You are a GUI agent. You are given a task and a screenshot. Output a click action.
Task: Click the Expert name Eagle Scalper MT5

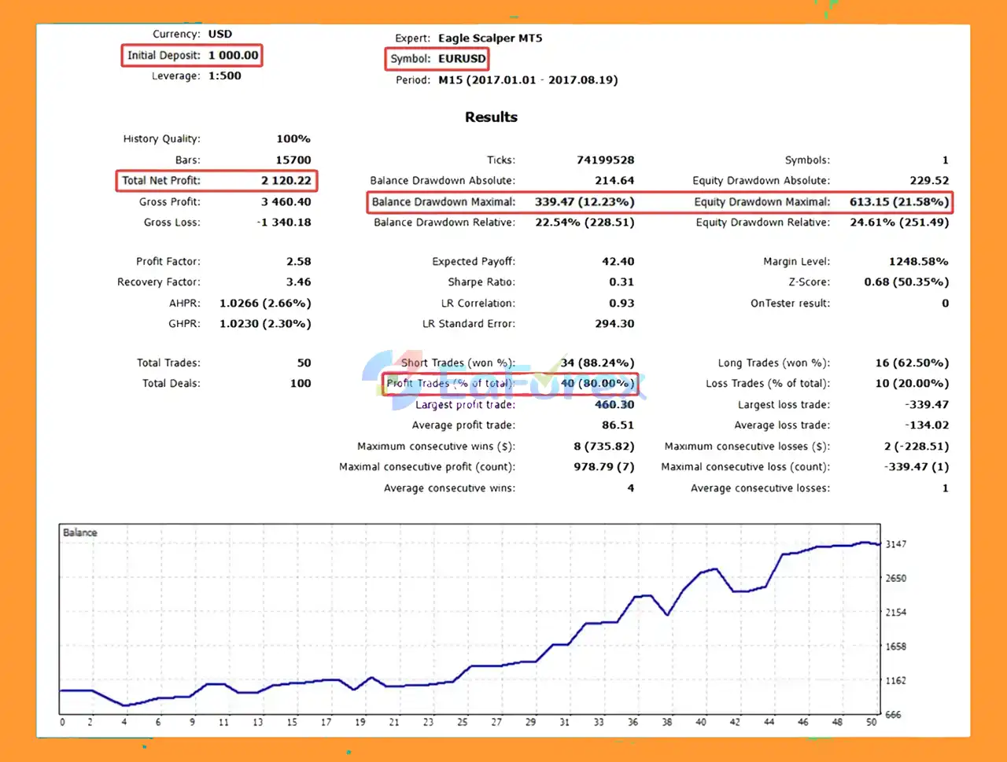point(489,39)
